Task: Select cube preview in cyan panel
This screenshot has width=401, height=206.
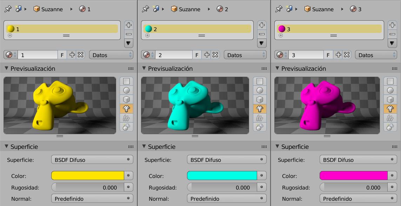Action: (260, 99)
